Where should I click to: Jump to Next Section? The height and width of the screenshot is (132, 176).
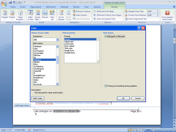click(x=80, y=15)
